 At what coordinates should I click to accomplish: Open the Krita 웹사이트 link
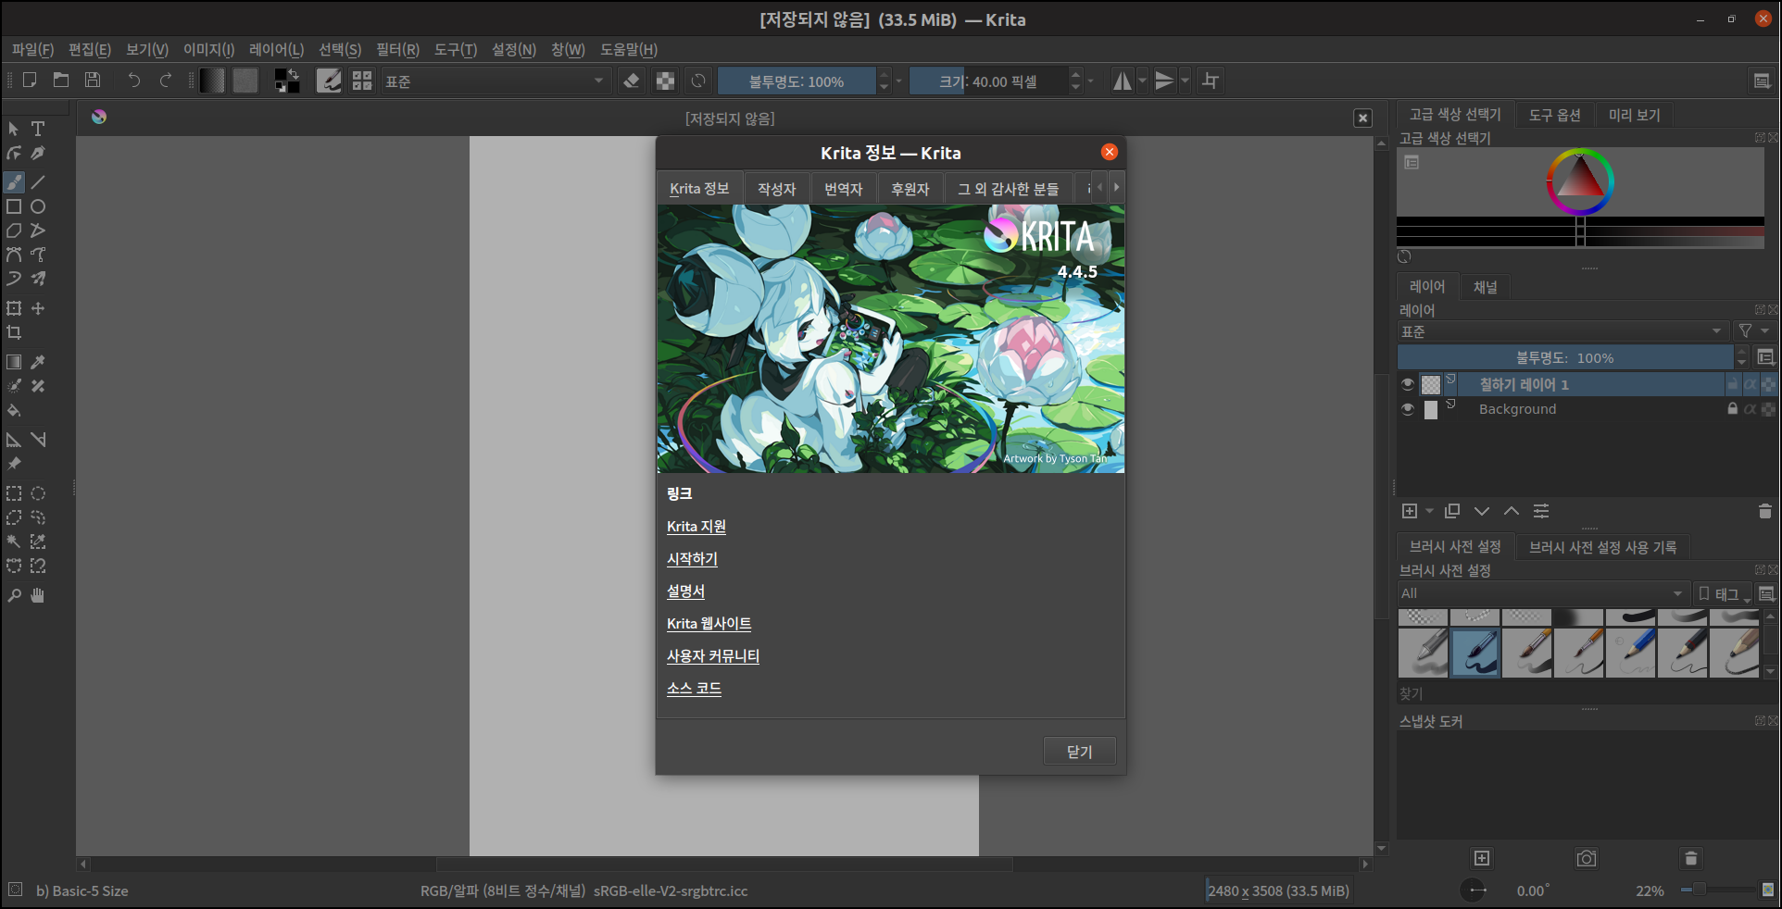[x=709, y=624]
